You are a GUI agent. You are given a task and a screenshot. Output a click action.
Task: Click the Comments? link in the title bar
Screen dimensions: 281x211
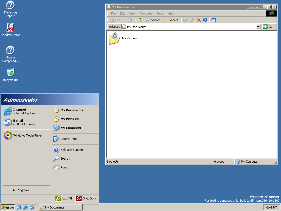click(x=254, y=7)
